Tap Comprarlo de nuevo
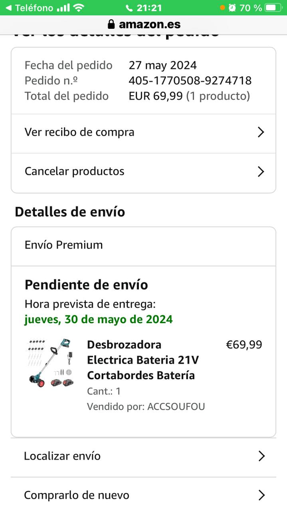The image size is (287, 512). [x=77, y=495]
